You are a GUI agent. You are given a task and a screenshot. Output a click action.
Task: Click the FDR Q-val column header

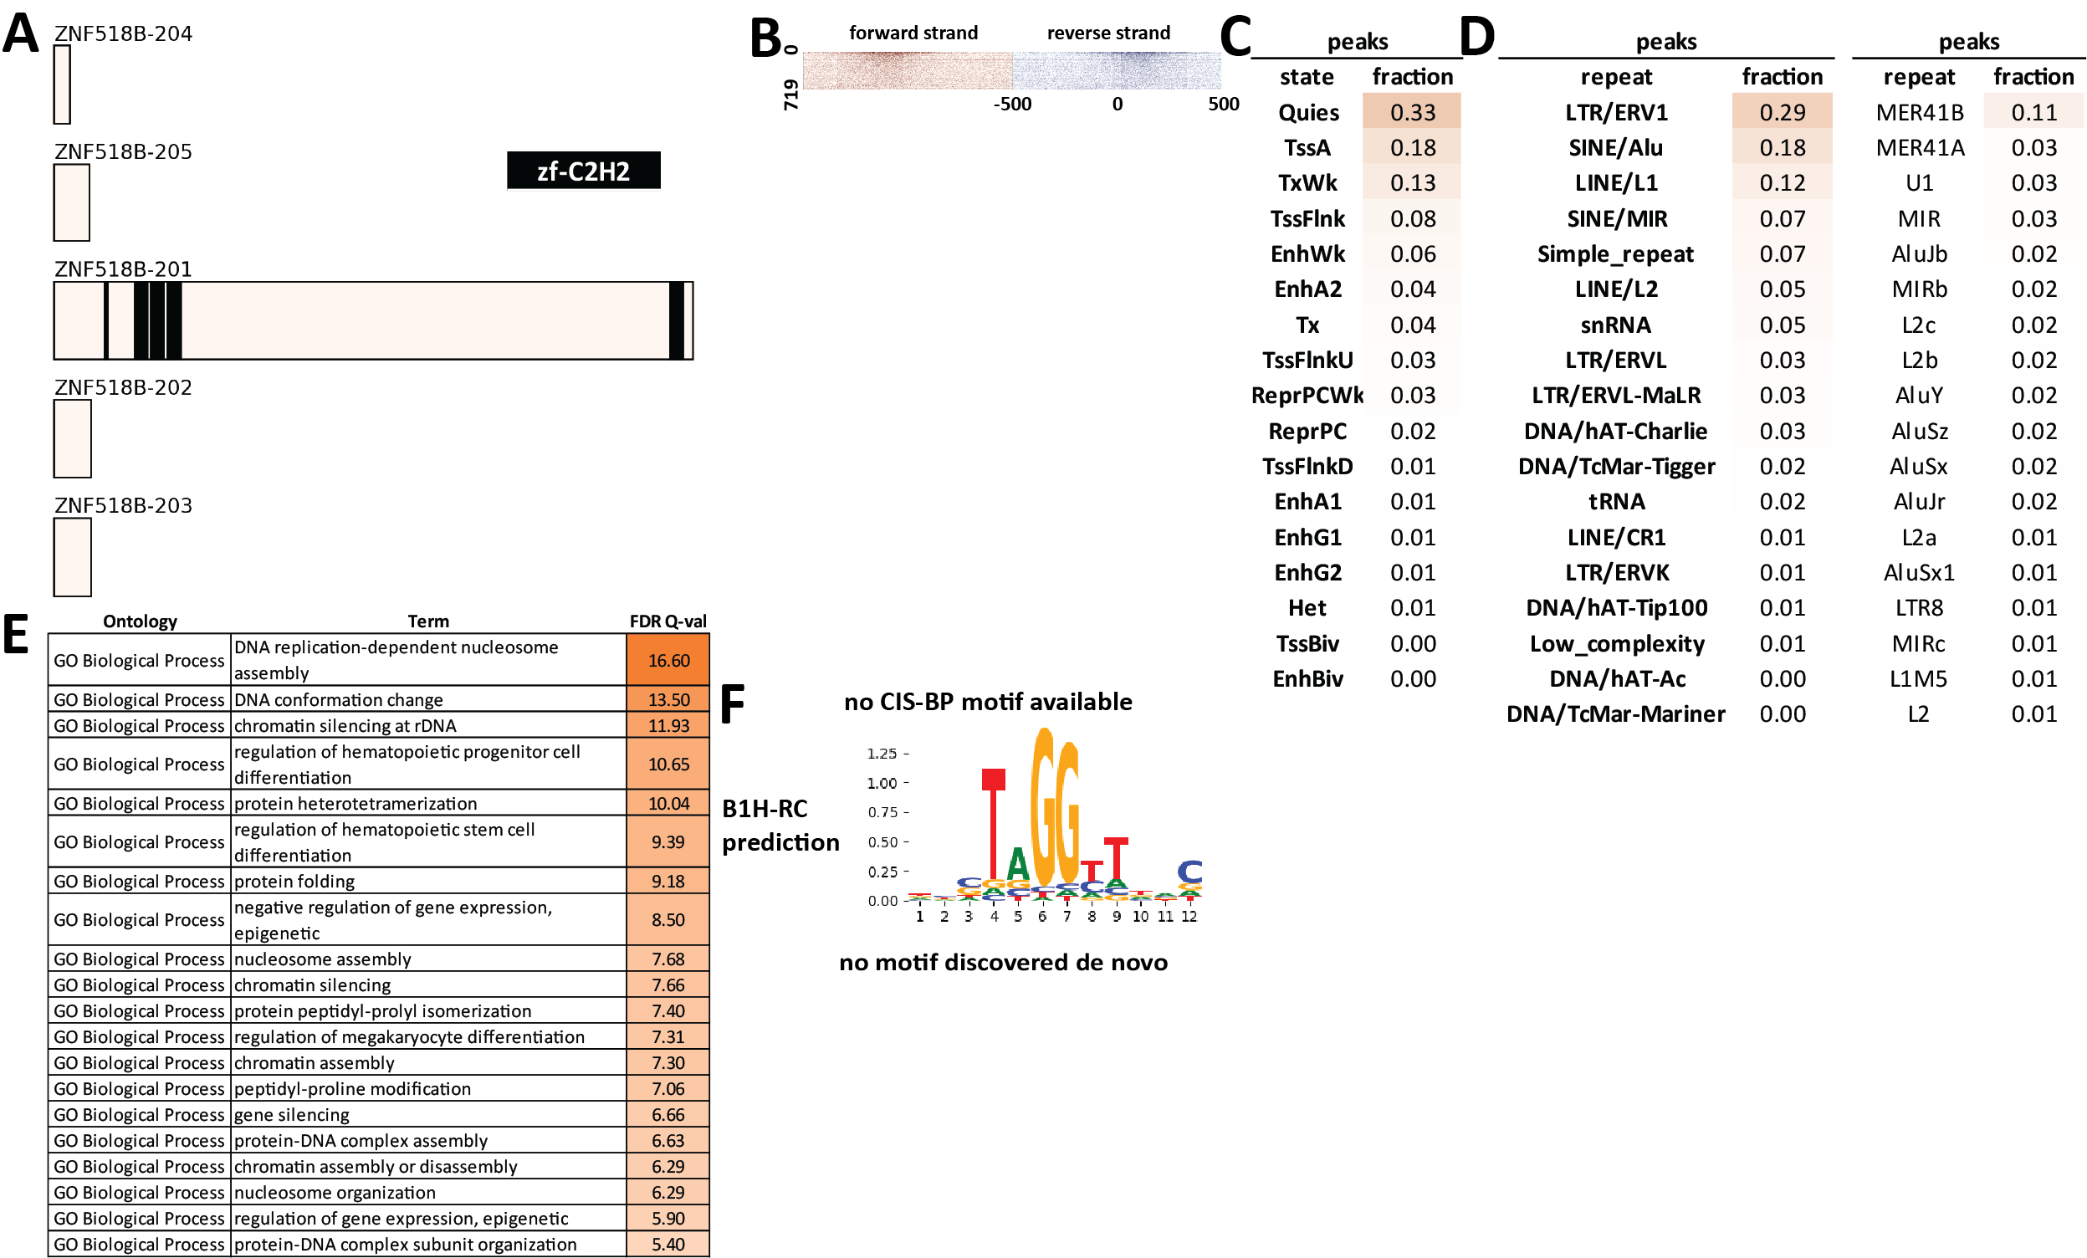point(668,621)
